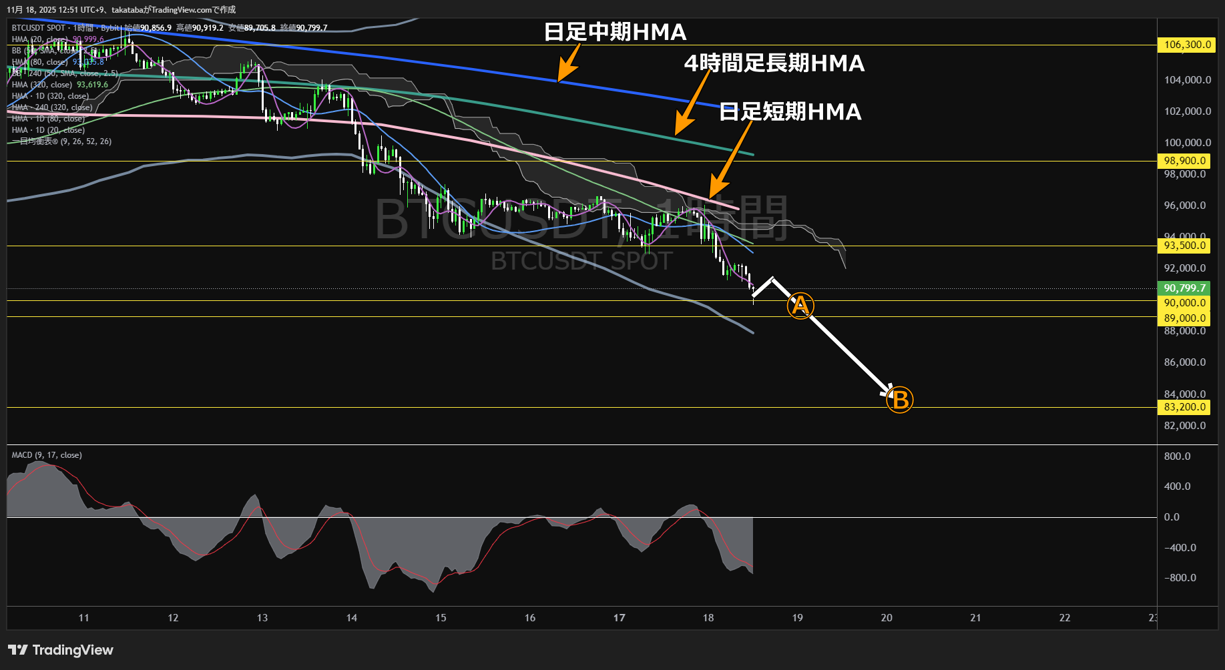The height and width of the screenshot is (670, 1225).
Task: Click the TradingView logo at bottom left
Action: pos(60,649)
